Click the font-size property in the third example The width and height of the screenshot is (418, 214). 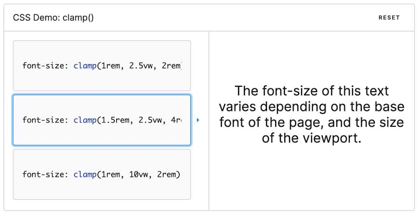tap(44, 174)
